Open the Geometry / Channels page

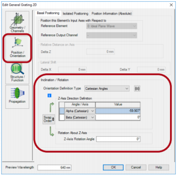(x=17, y=22)
